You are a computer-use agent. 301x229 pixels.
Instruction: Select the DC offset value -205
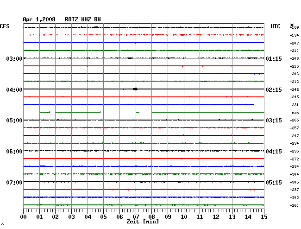pos(294,58)
